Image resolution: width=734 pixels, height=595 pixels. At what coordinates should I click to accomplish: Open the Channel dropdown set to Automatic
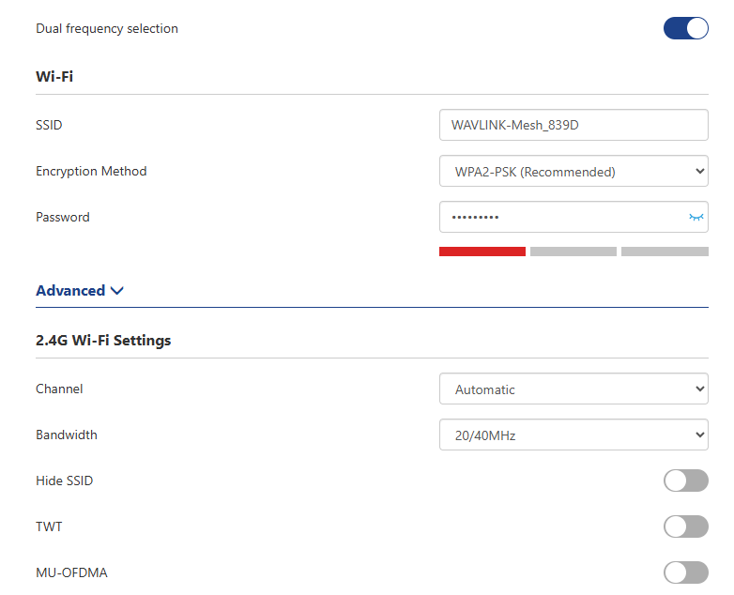573,389
